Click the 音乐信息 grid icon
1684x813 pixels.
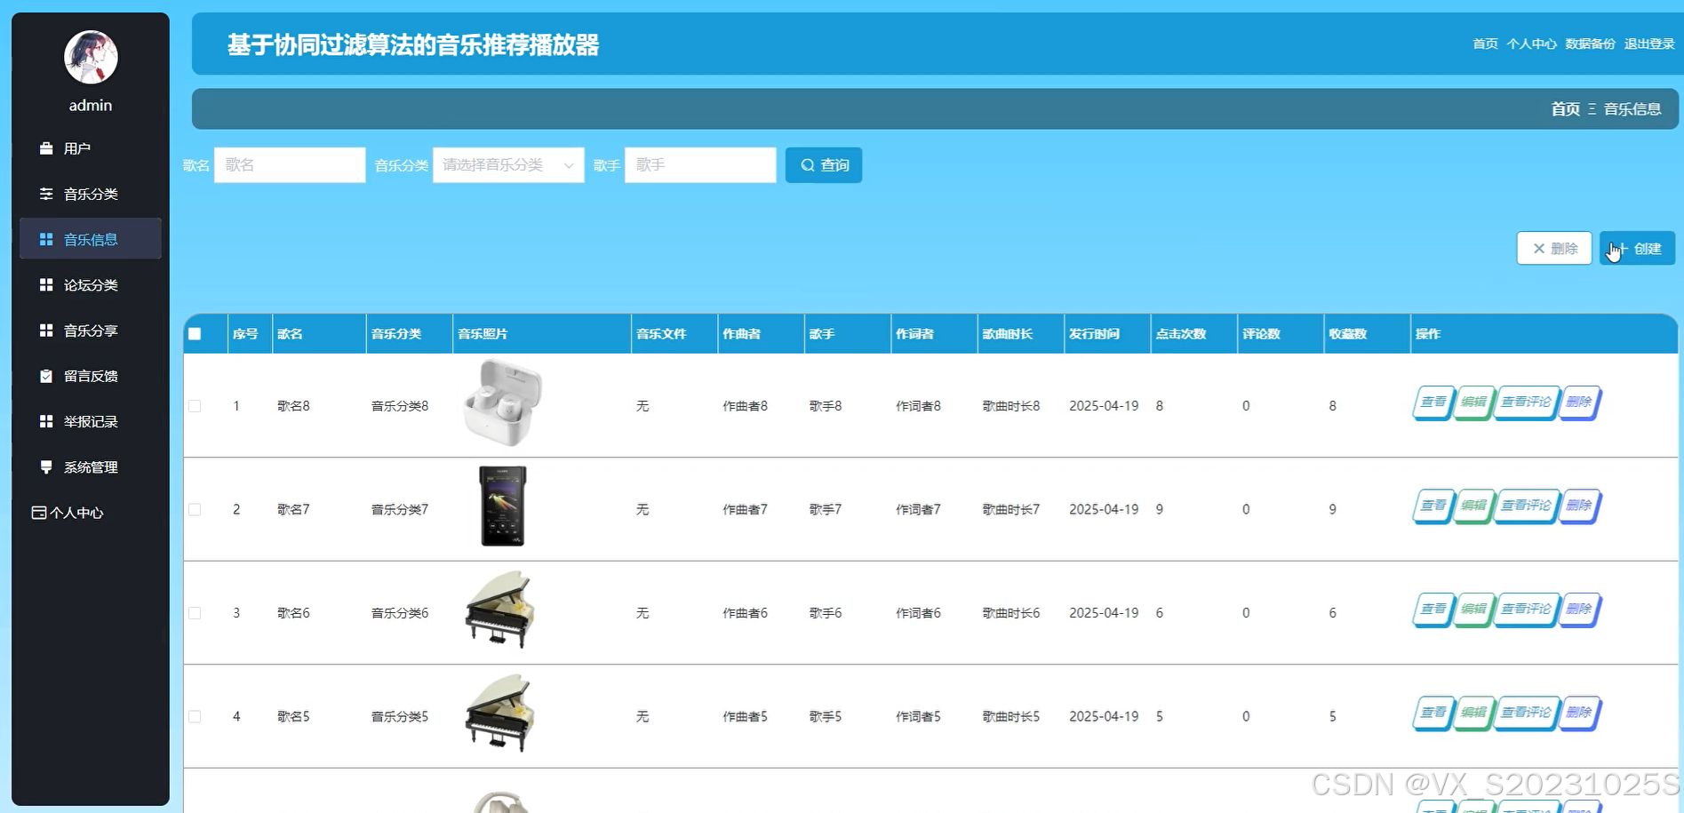point(46,239)
